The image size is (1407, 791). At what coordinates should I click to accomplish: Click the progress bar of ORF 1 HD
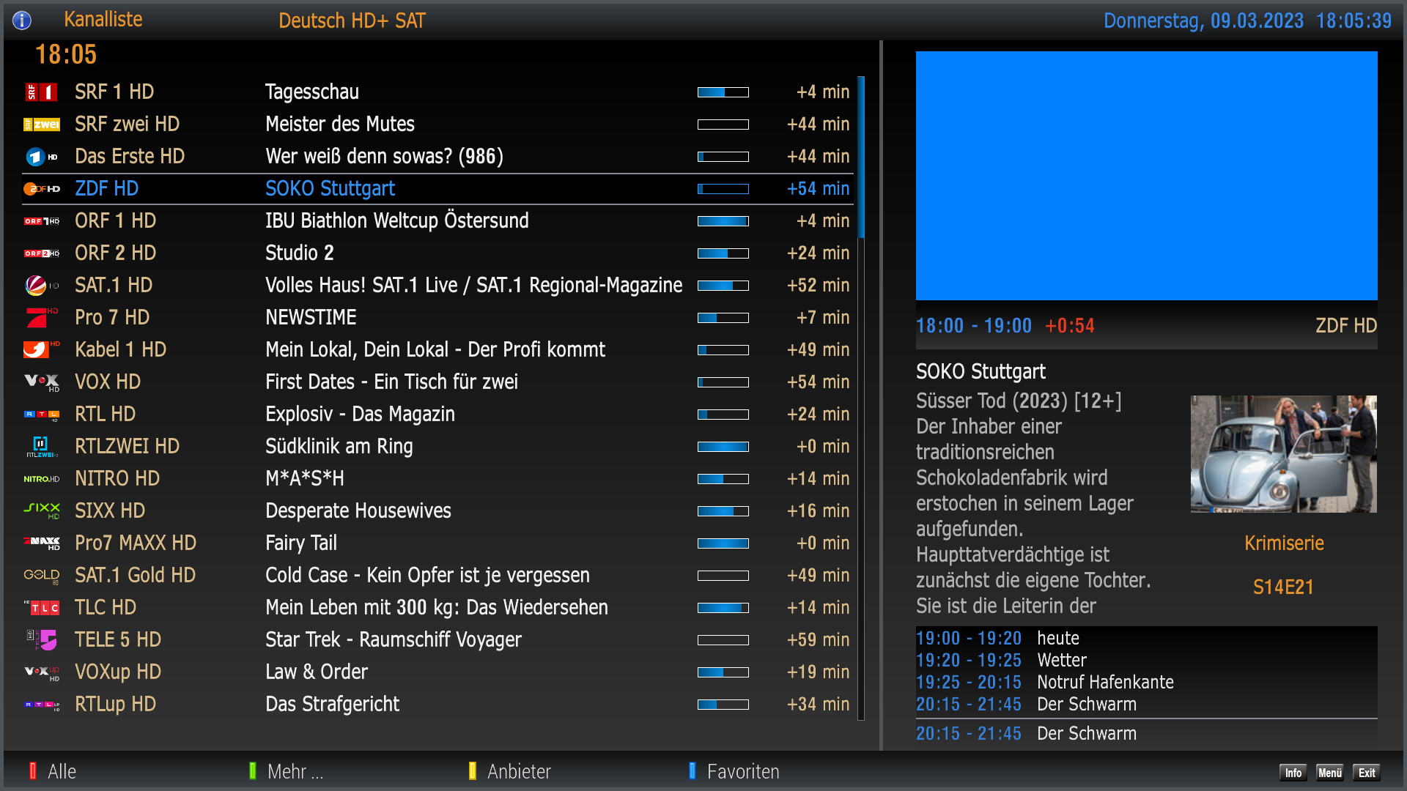click(723, 221)
